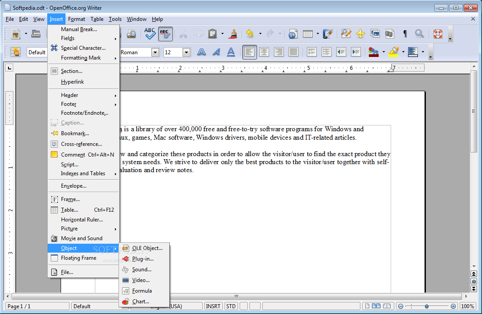Open the Format menu

[x=77, y=19]
